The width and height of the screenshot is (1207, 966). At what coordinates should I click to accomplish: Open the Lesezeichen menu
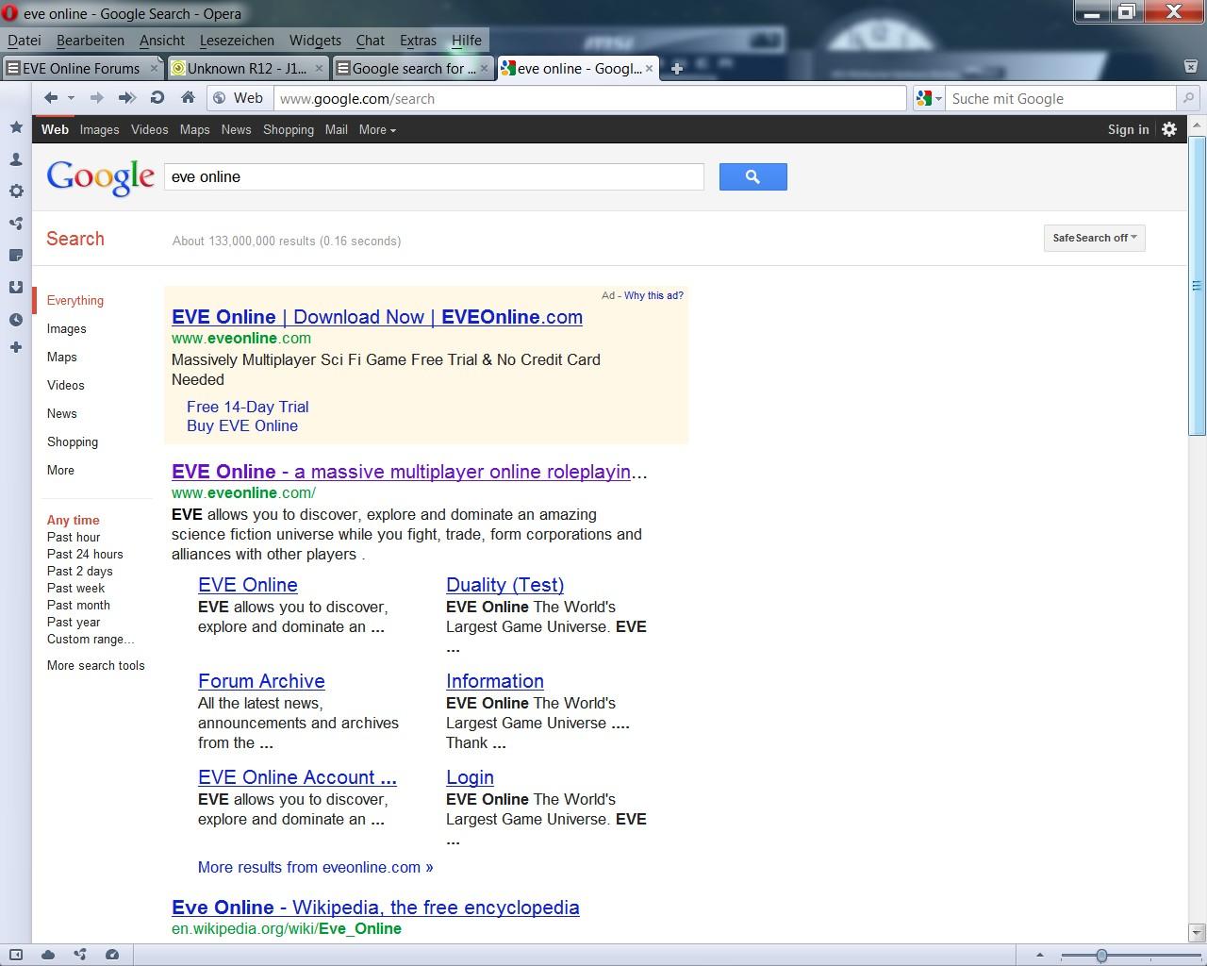[237, 41]
